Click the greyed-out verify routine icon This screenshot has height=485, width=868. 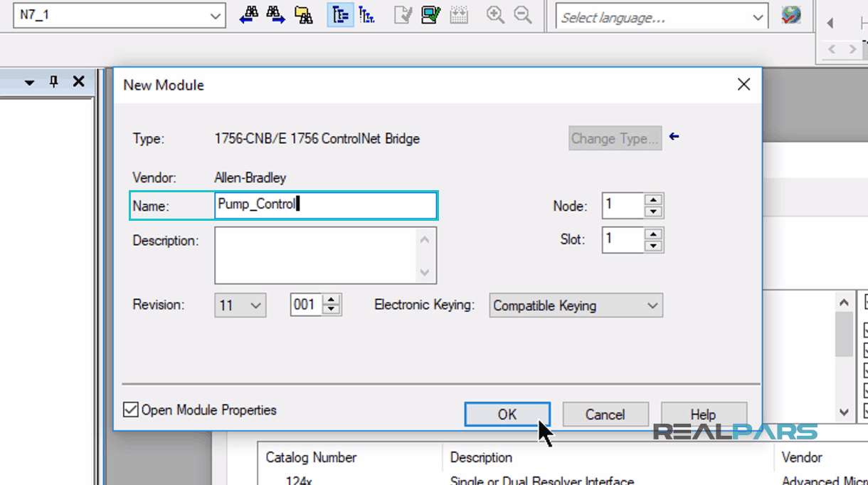[x=403, y=15]
